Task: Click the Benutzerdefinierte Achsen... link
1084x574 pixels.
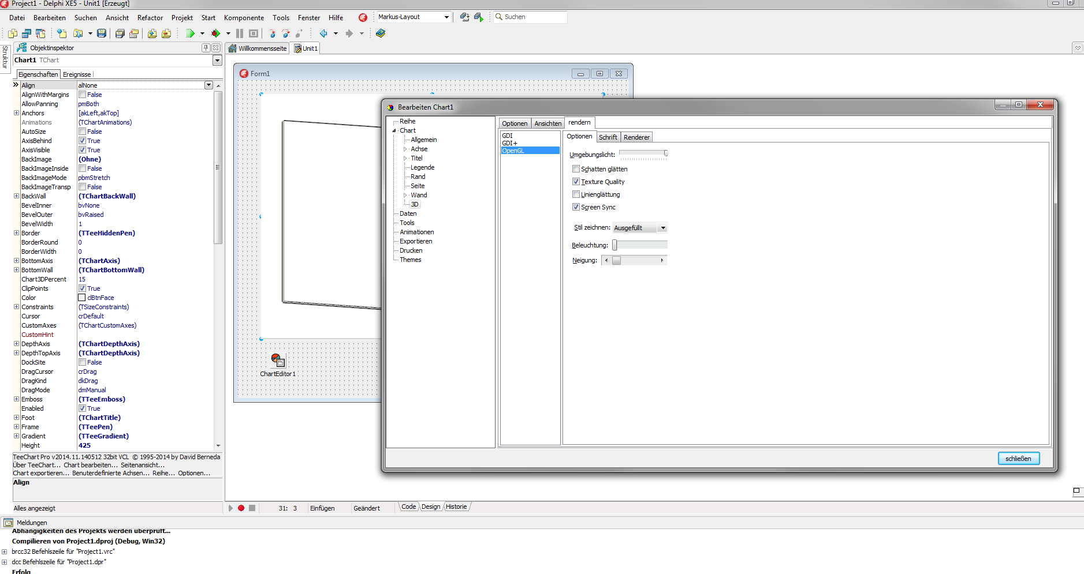Action: (x=110, y=473)
